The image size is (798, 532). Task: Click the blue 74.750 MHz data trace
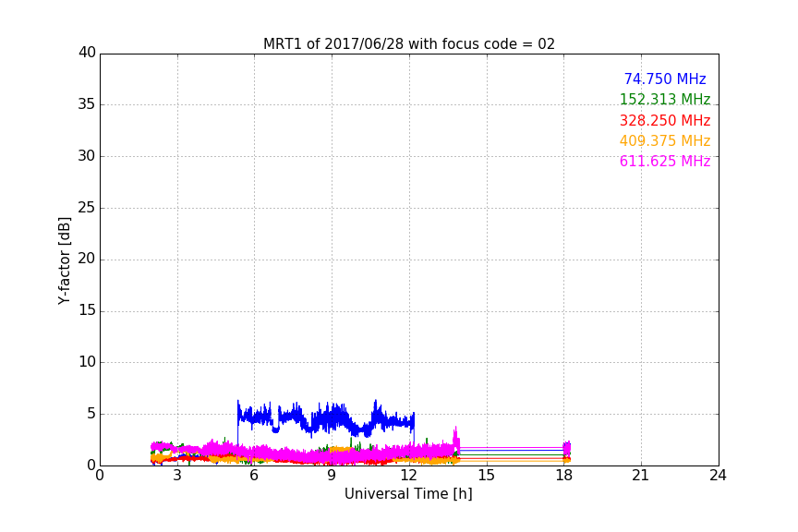coord(326,419)
